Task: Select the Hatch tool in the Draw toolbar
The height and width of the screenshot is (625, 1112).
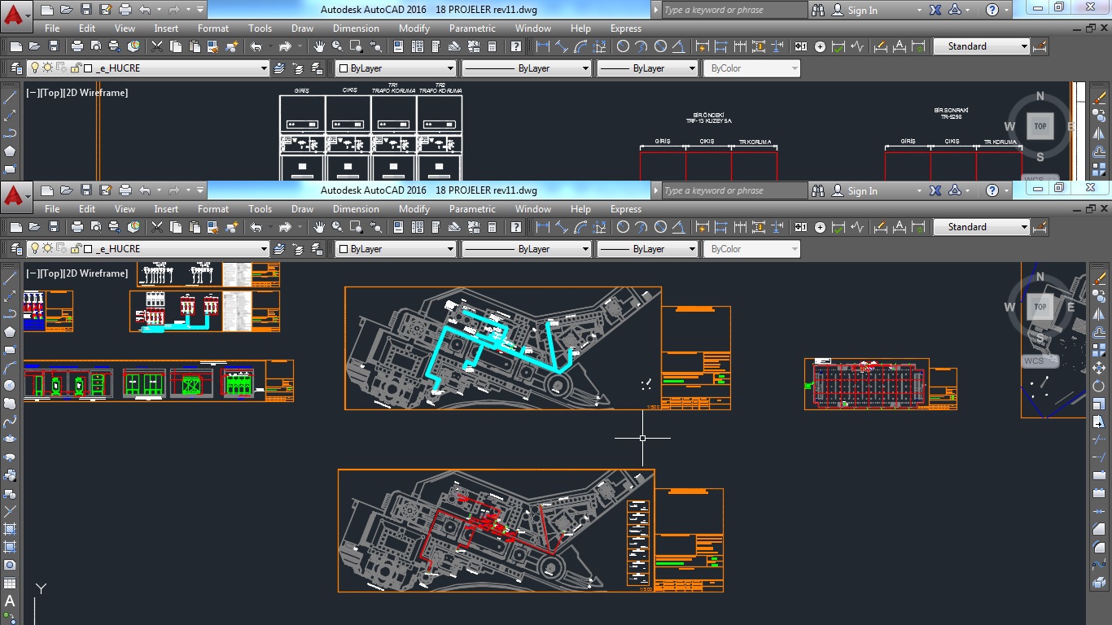Action: click(x=10, y=529)
